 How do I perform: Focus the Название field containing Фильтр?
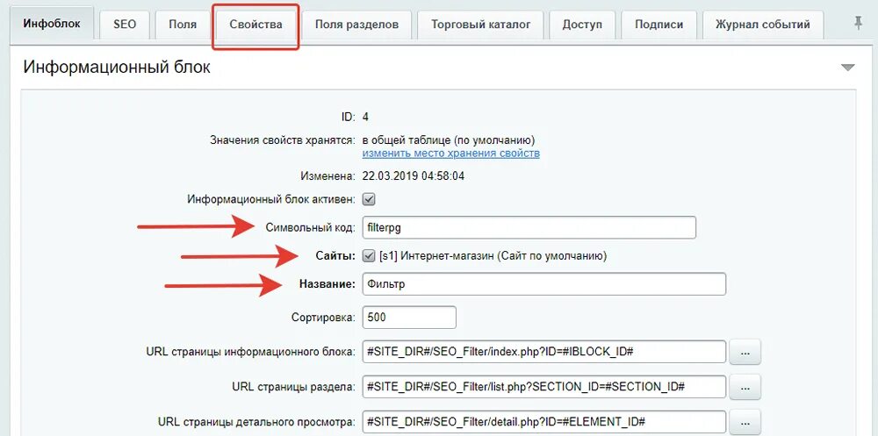tap(544, 284)
